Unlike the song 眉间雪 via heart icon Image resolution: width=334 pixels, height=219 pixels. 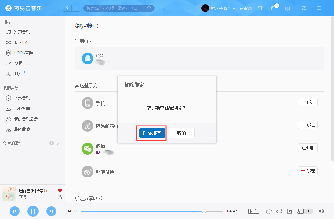59,190
